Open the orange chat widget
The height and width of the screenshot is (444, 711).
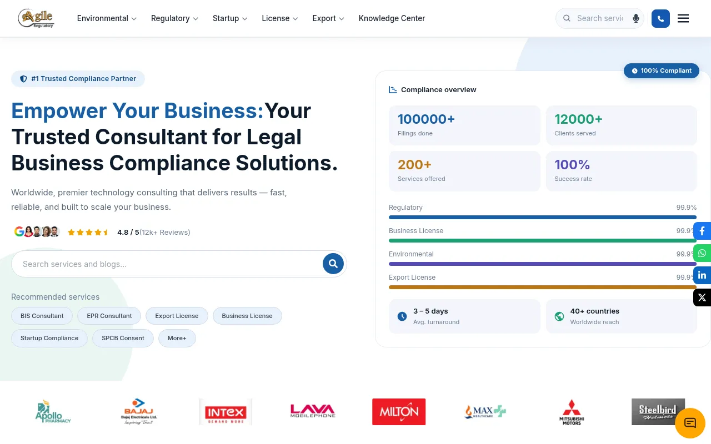[690, 423]
